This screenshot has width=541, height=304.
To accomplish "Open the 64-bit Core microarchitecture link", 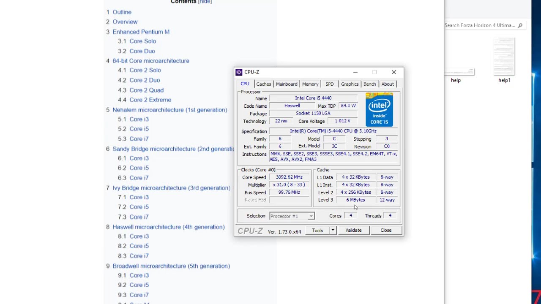I will point(151,61).
